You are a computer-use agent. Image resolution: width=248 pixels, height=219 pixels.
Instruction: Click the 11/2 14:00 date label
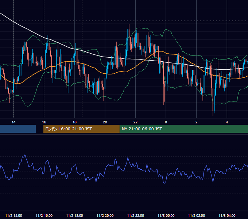[x=13, y=215]
